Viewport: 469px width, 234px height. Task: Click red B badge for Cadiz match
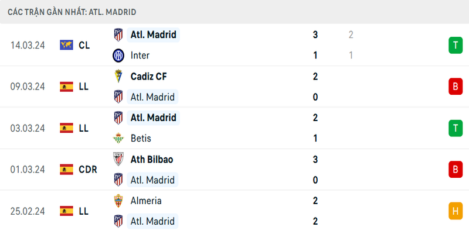point(454,87)
